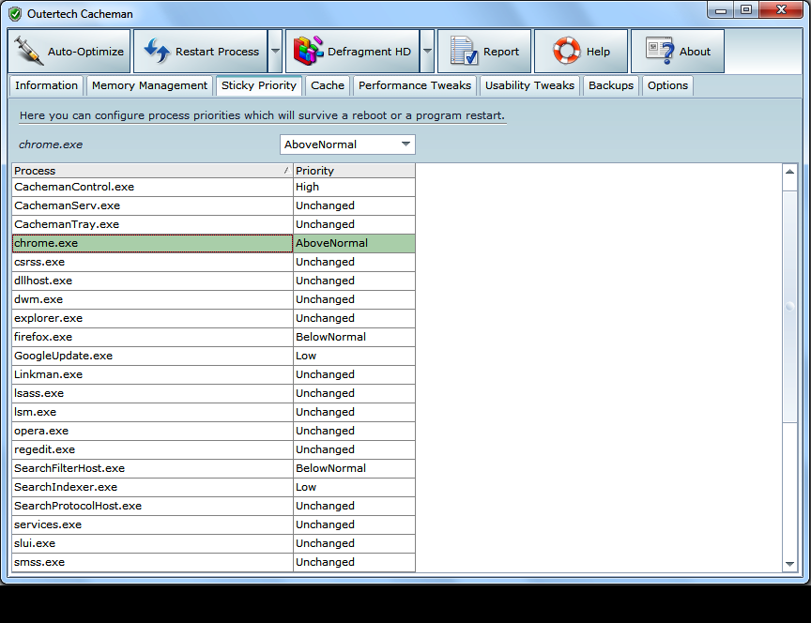Select the Sticky Priority tab
The height and width of the screenshot is (623, 811).
(x=259, y=85)
